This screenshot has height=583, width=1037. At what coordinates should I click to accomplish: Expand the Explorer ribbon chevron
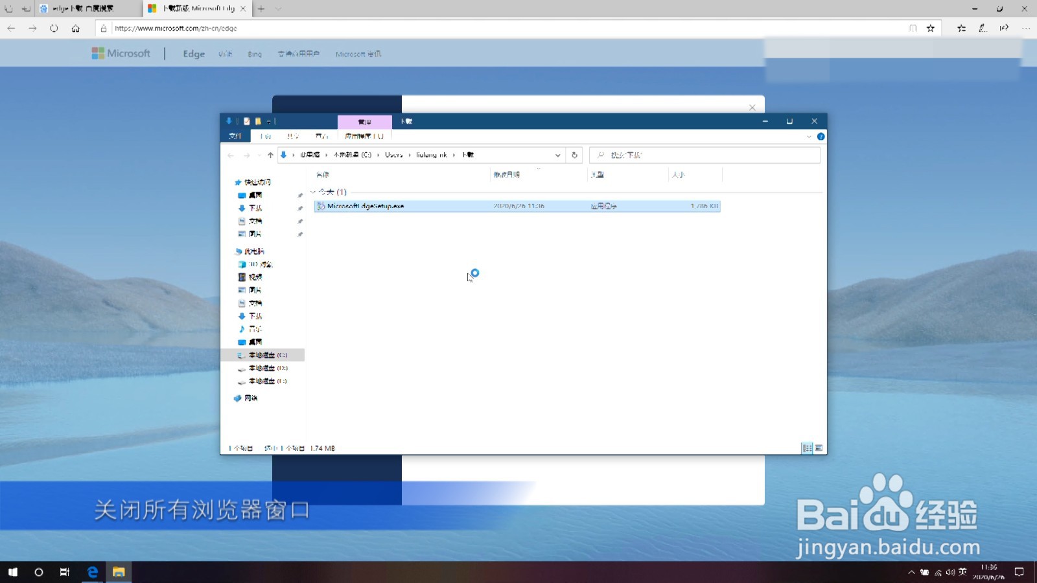[x=809, y=137]
